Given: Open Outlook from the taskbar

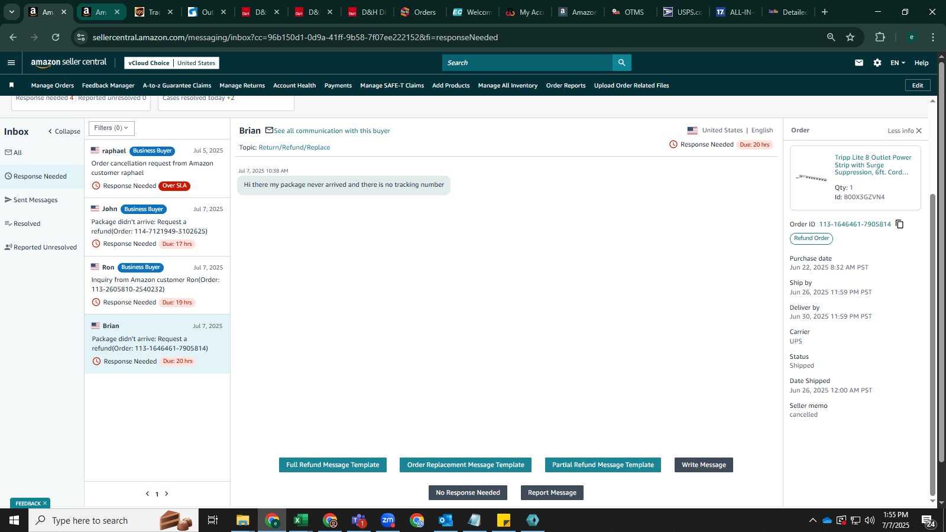Looking at the screenshot, I should [x=445, y=520].
